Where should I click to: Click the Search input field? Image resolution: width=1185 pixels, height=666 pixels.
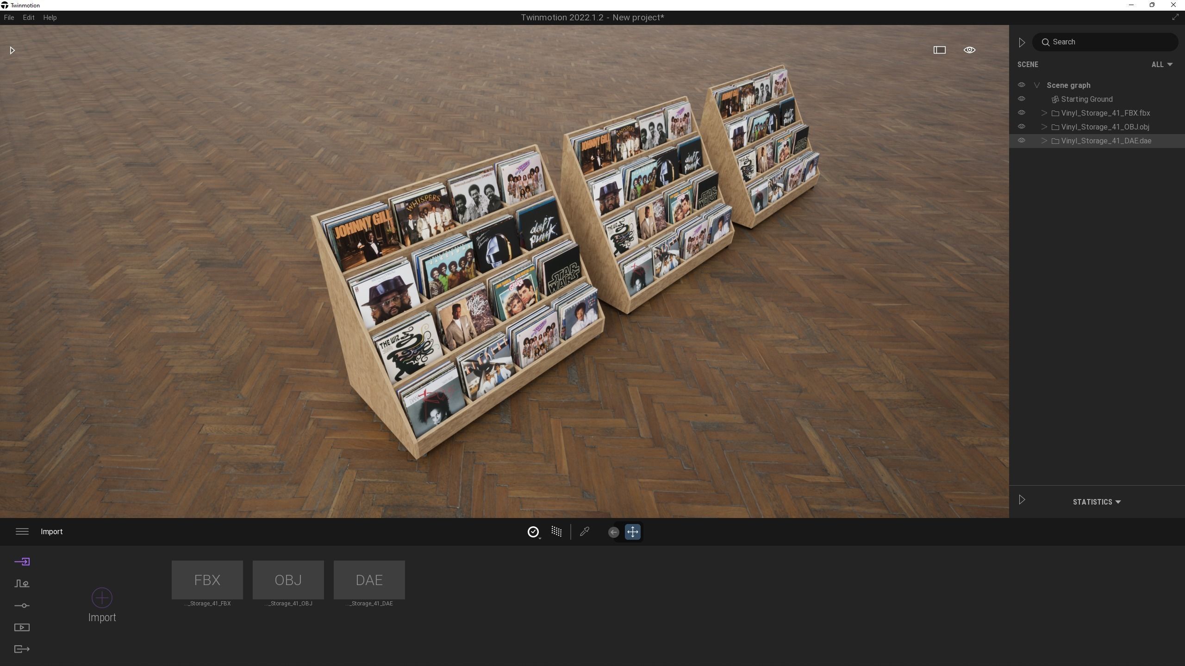pos(1105,42)
